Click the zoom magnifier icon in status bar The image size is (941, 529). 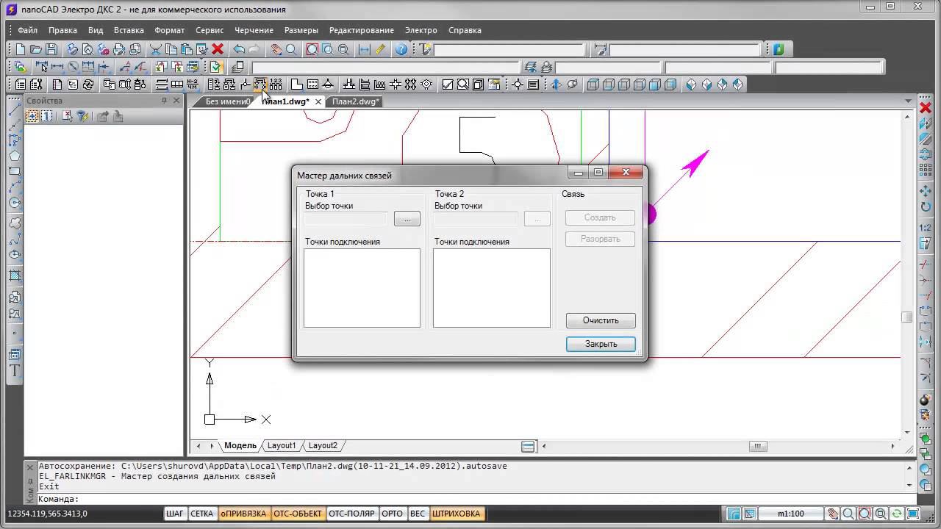tap(848, 514)
